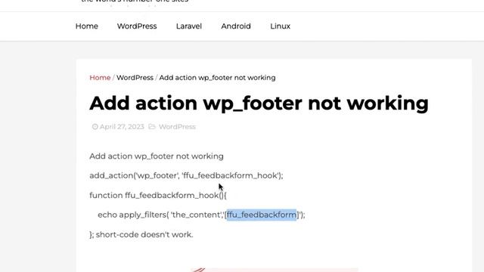This screenshot has height=272, width=484.
Task: Open the Android navigation menu item
Action: click(236, 26)
